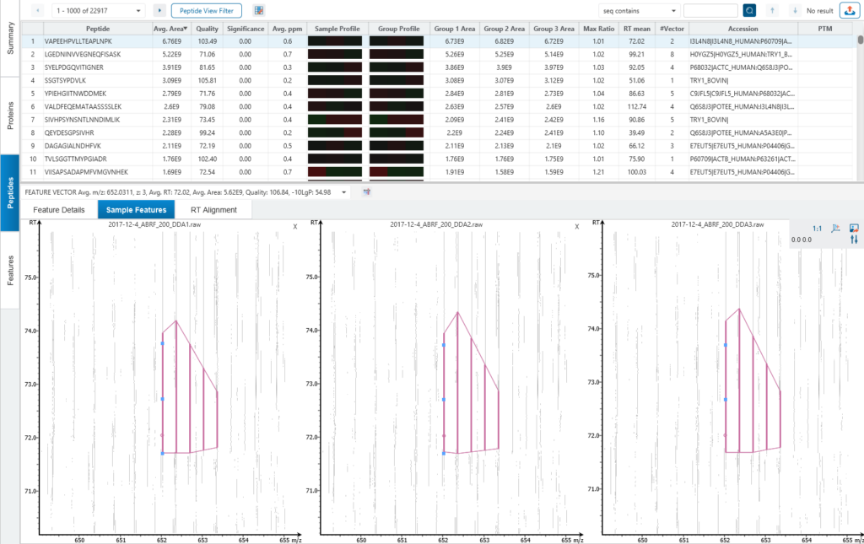The width and height of the screenshot is (864, 544).
Task: Open table column settings icon
Action: point(258,10)
